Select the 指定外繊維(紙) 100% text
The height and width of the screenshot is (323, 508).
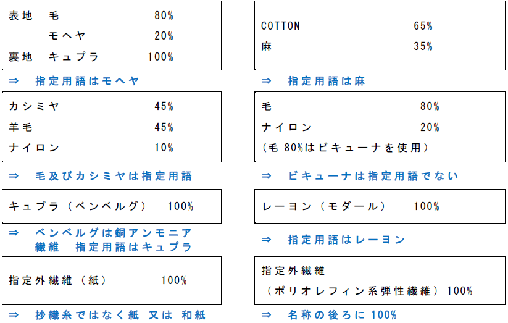click(98, 280)
